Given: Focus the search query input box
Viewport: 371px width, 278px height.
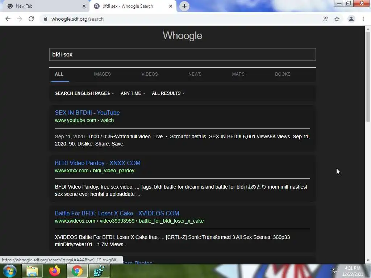Looking at the screenshot, I should 183,54.
